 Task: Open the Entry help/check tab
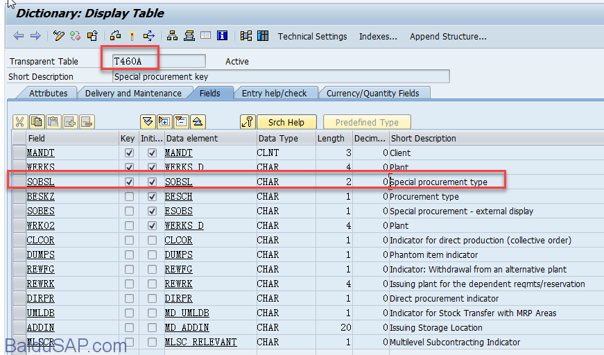tap(274, 93)
